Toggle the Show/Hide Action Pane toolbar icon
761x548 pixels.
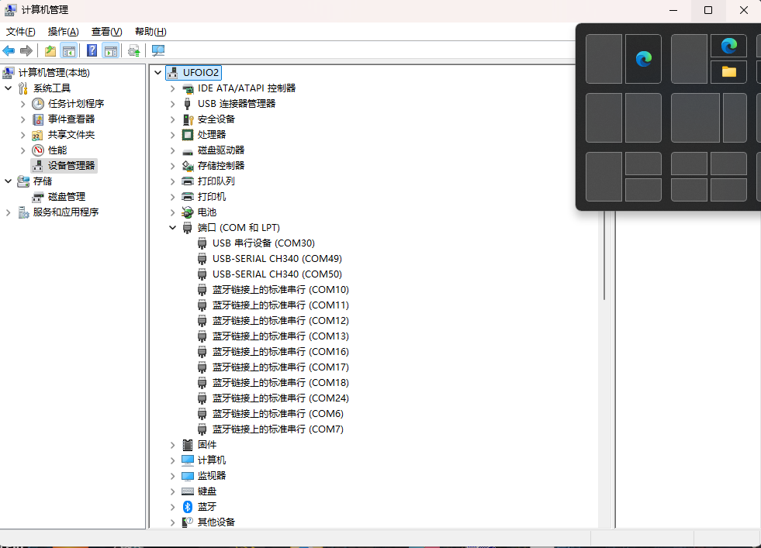(111, 50)
